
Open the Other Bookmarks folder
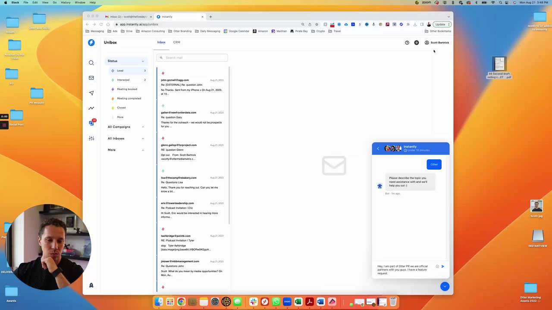(x=438, y=31)
